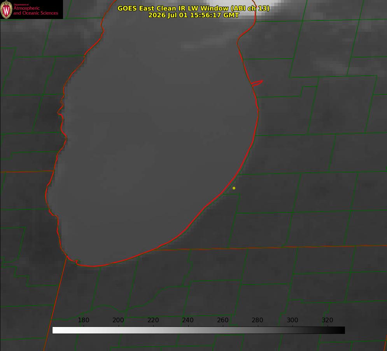Click the 180 tick label on colorbar
This screenshot has width=387, height=351.
[83, 320]
